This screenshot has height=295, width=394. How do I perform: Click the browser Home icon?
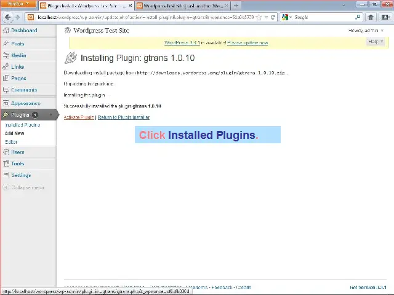tap(371, 17)
